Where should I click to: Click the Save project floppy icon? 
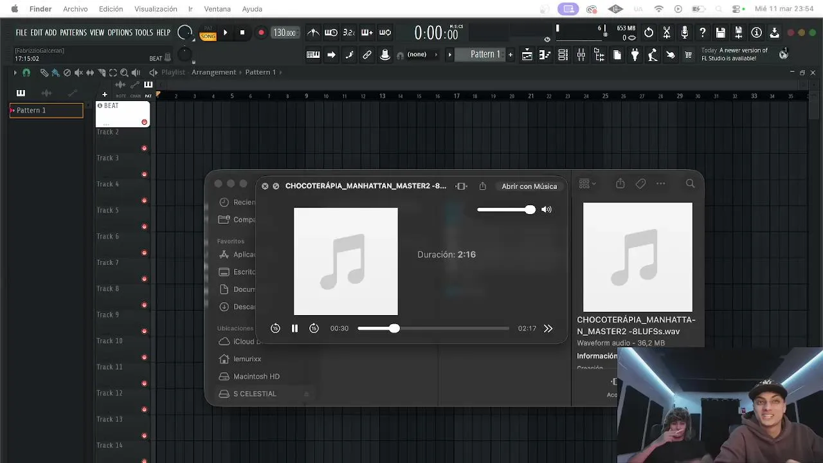click(721, 33)
